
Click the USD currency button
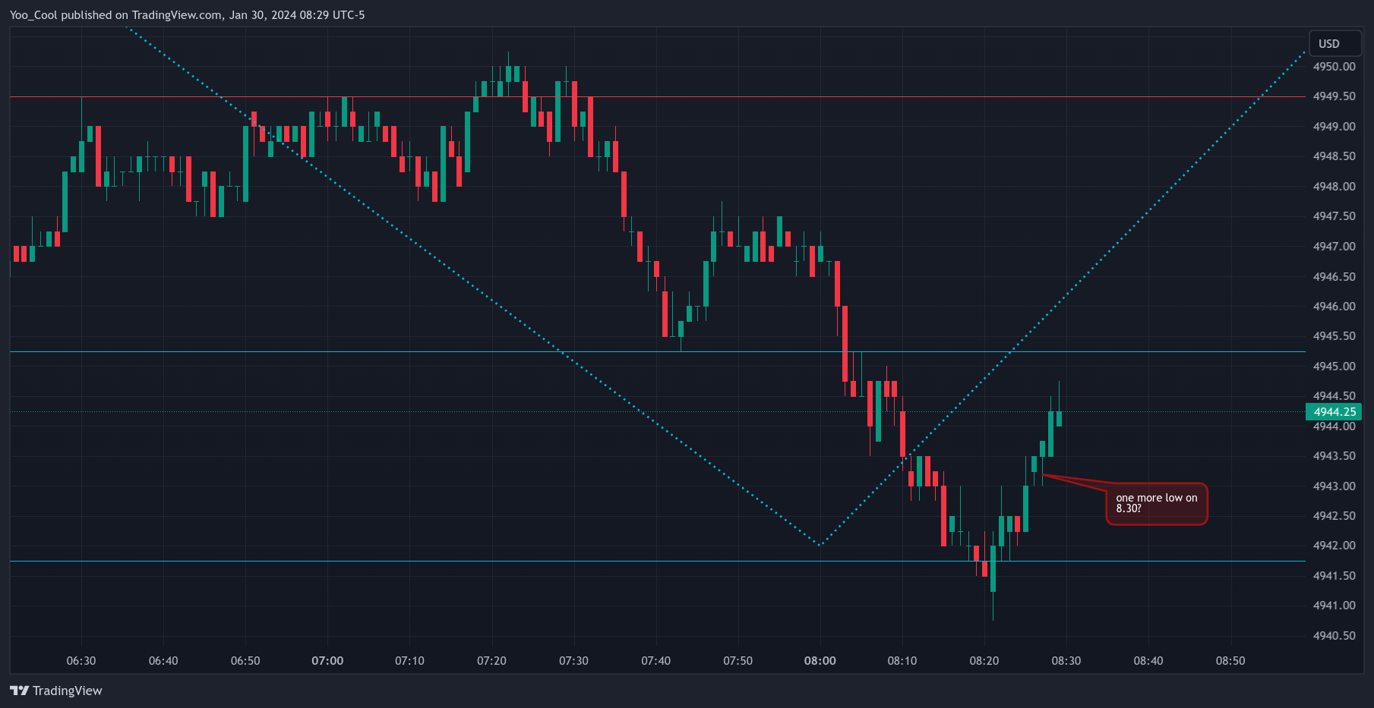tap(1336, 43)
